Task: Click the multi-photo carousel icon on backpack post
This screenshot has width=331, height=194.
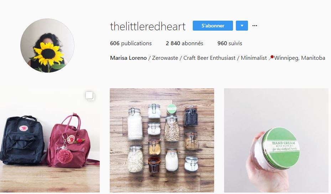Action: coord(90,96)
